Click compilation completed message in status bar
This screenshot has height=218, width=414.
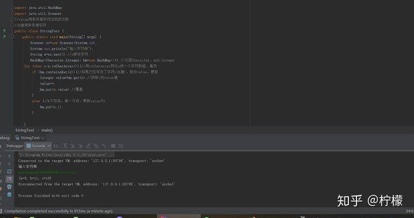coord(58,211)
